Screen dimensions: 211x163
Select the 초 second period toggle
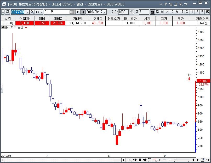[x=182, y=12]
